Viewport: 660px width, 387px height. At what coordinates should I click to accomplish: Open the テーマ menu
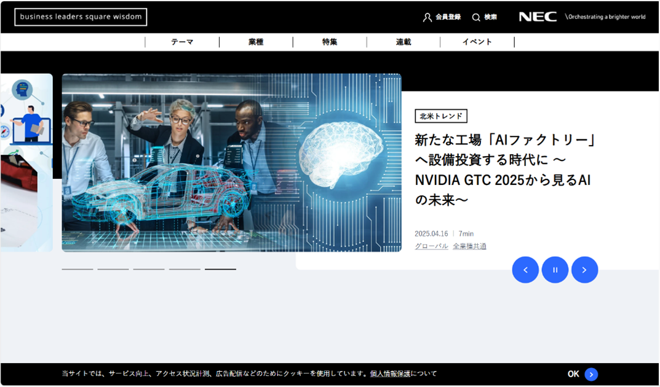pos(182,42)
